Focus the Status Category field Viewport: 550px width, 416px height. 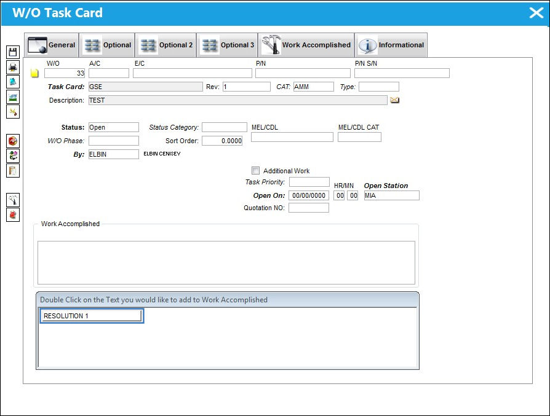225,127
